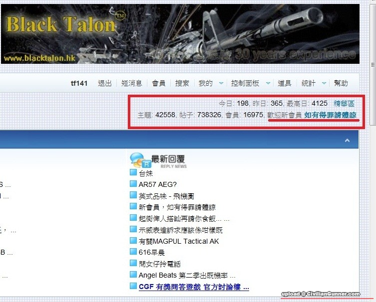Click the icon before CGF 有獎問答遊戲 thread
Viewport: 376px width, 302px height.
(133, 286)
